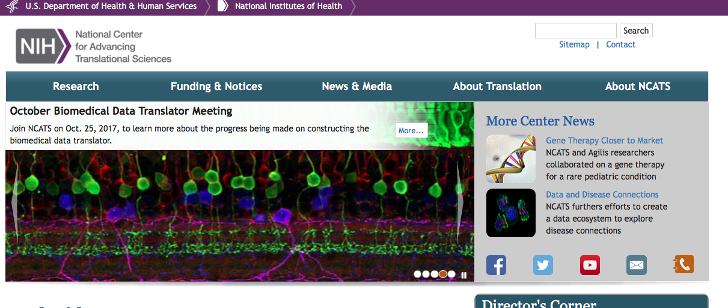Open the Sitemap link

click(x=574, y=44)
